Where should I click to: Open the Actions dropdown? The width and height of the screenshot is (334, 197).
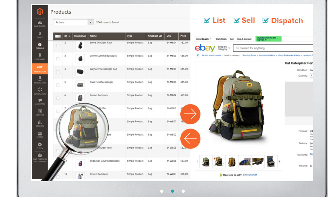point(73,22)
